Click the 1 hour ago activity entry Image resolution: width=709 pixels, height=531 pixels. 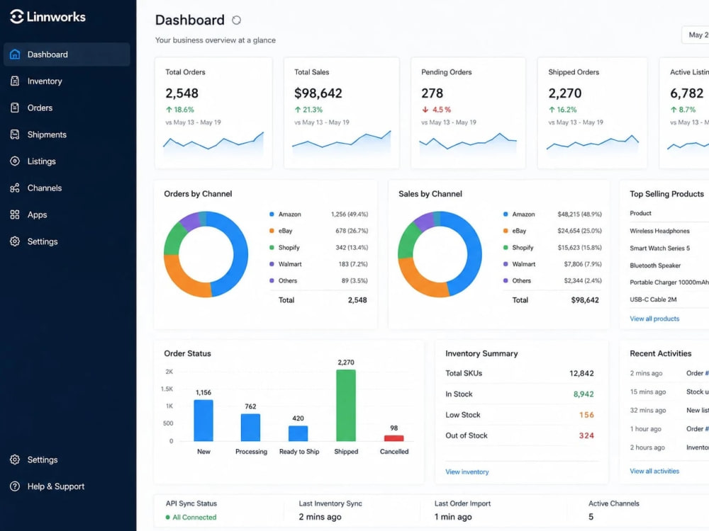(x=669, y=429)
